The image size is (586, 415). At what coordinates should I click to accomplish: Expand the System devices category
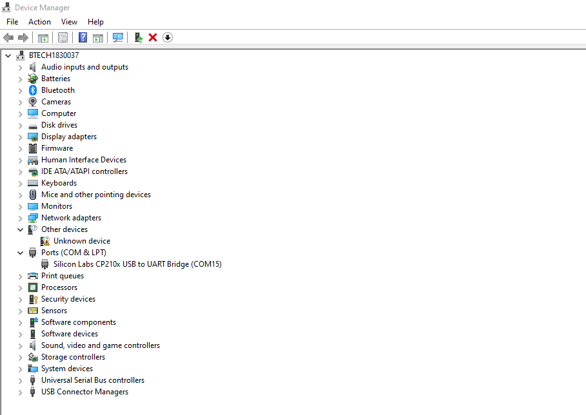click(x=20, y=369)
